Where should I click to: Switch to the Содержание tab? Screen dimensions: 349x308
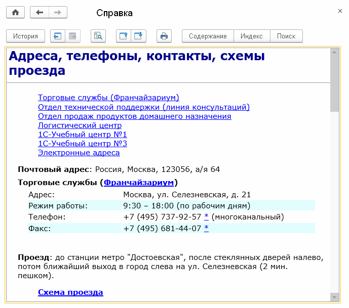pyautogui.click(x=208, y=36)
